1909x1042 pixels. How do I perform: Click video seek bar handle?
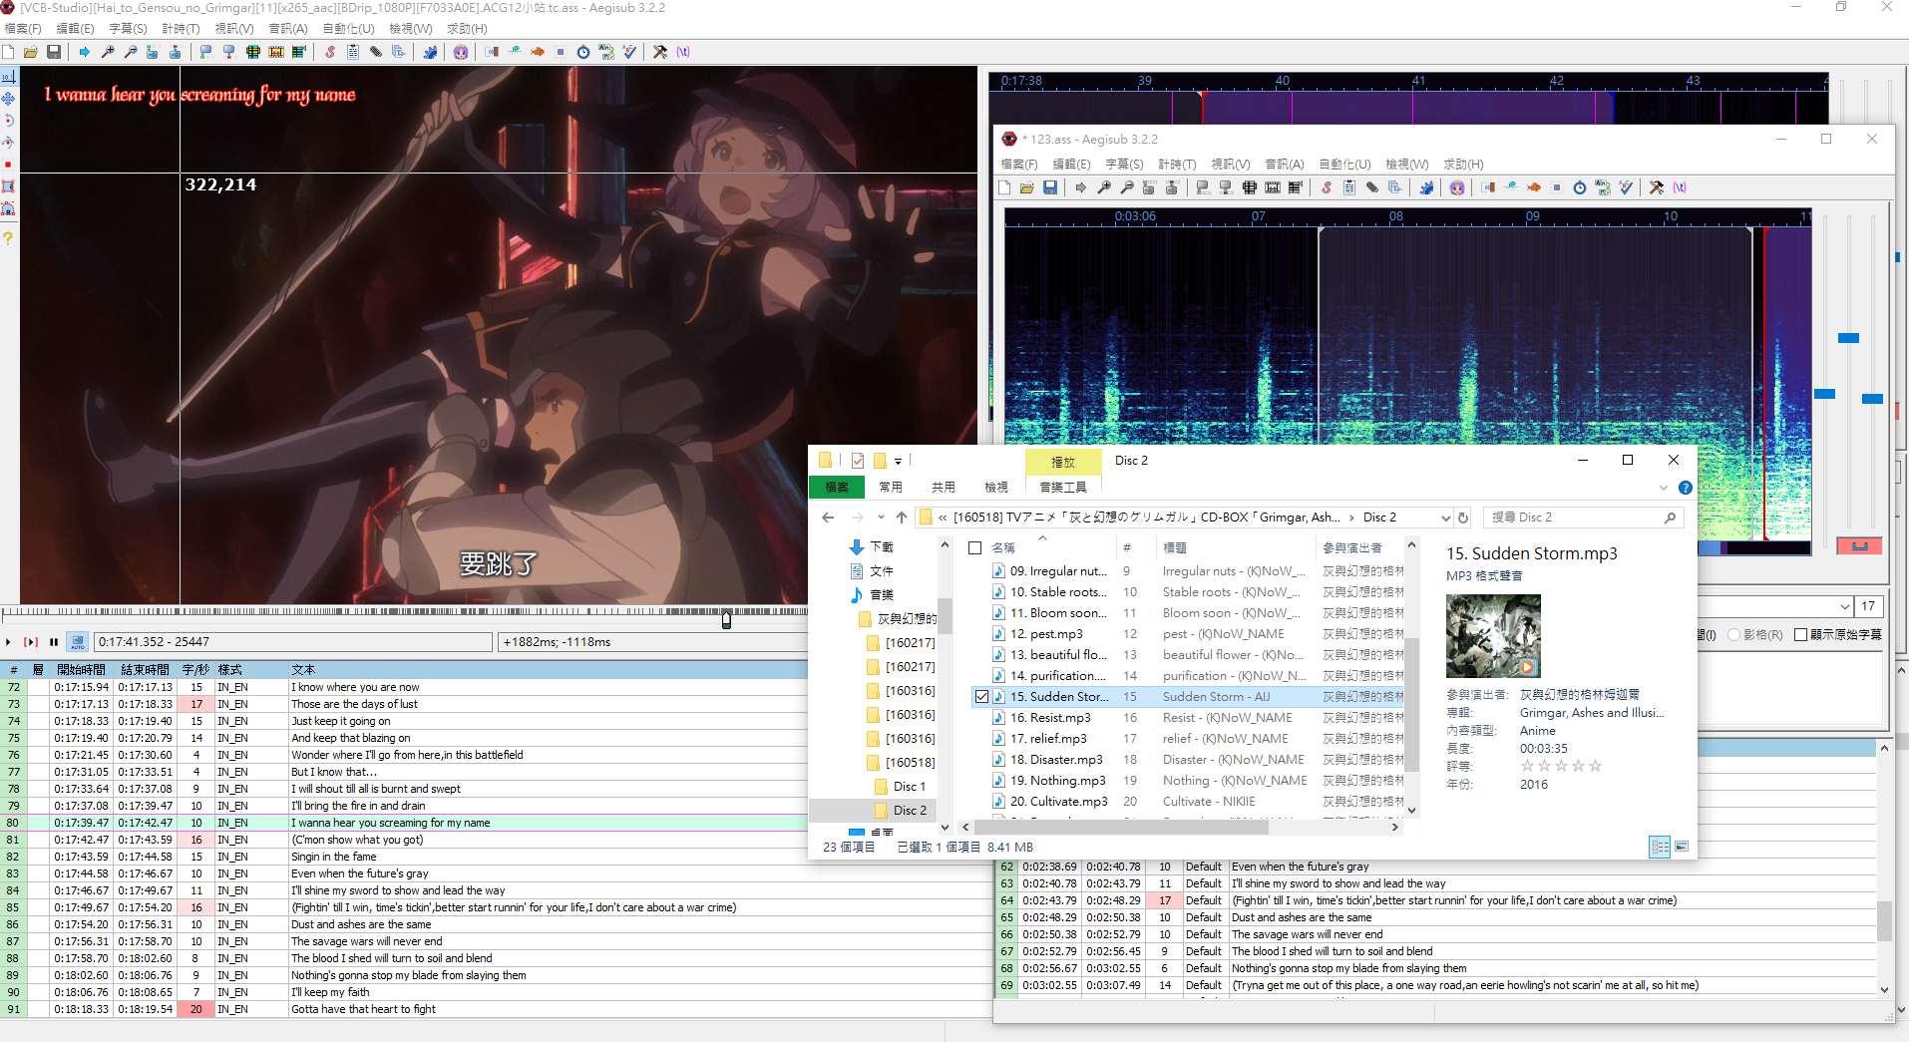[x=726, y=620]
